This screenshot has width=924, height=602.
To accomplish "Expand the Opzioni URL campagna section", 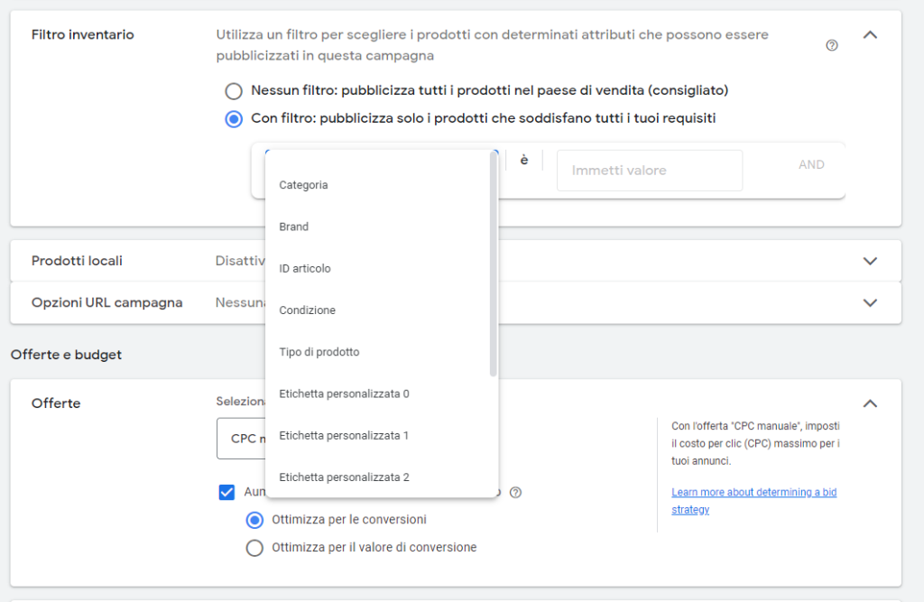I will tap(870, 302).
